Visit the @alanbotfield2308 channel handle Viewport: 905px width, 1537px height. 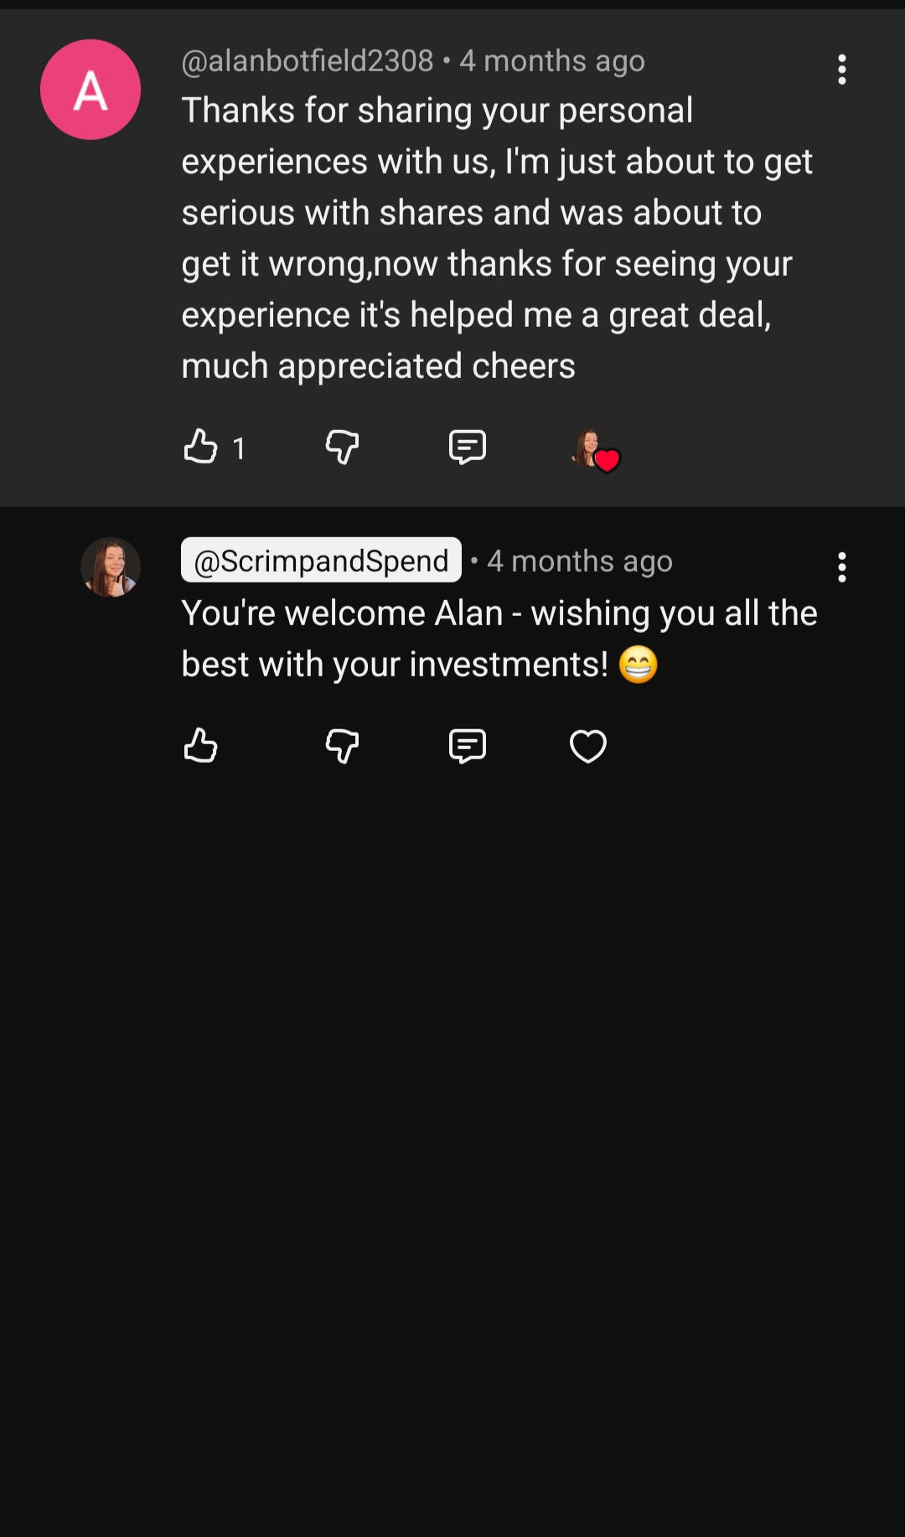click(308, 61)
